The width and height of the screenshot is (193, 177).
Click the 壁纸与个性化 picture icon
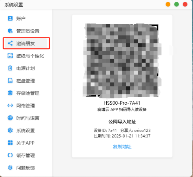(x=10, y=56)
